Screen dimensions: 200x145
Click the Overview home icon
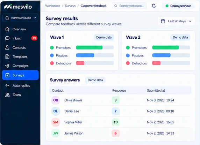(x=7, y=29)
